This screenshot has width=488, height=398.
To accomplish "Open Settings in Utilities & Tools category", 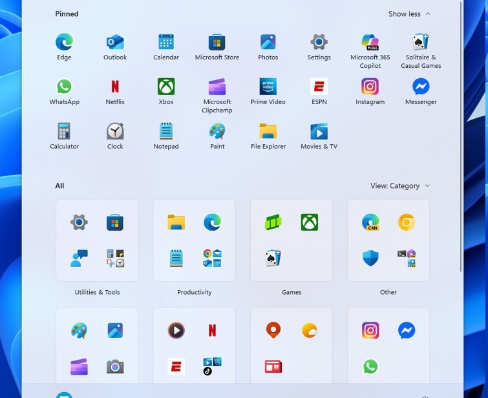I will coord(79,222).
